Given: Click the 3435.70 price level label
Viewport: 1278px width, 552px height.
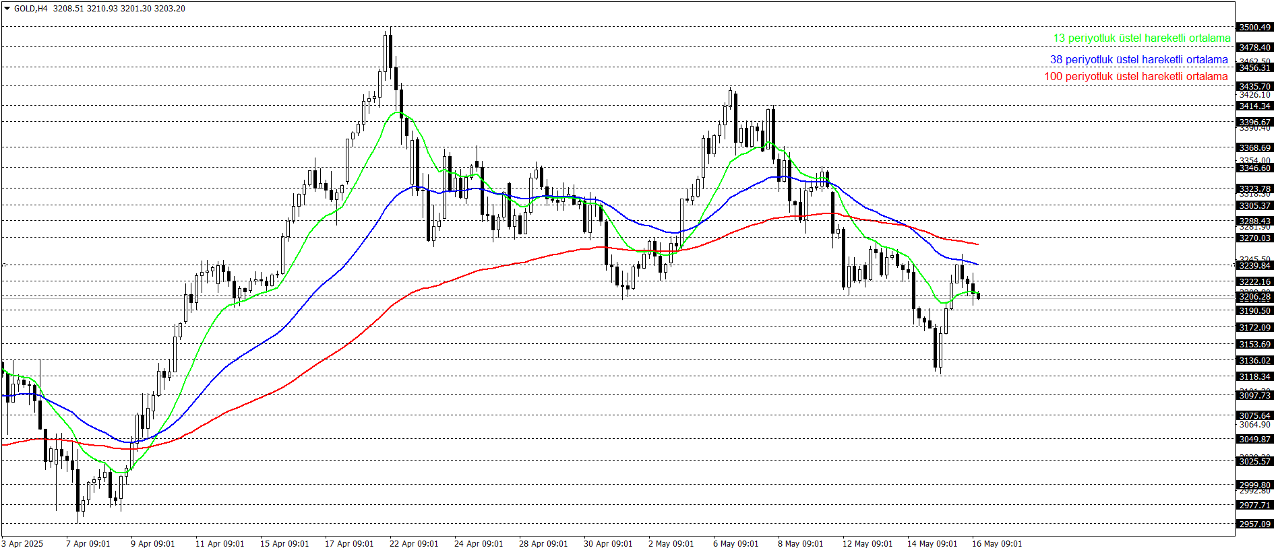Looking at the screenshot, I should pos(1255,87).
